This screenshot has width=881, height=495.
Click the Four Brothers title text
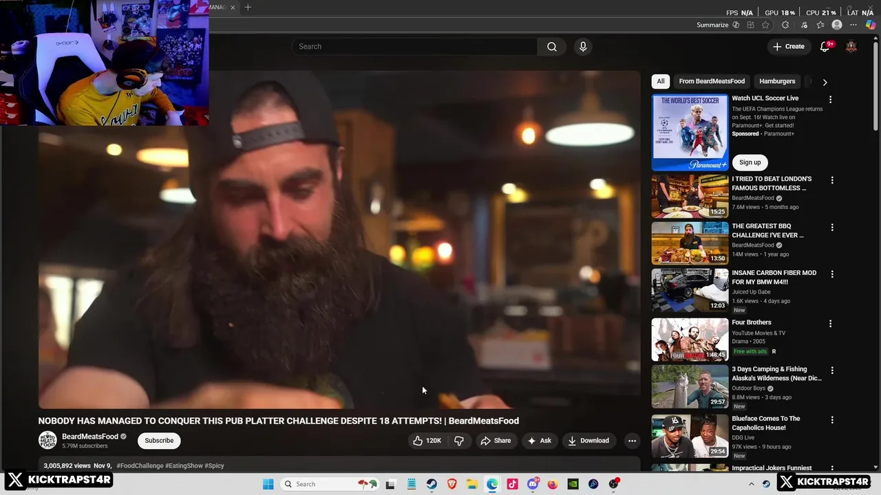coord(752,322)
